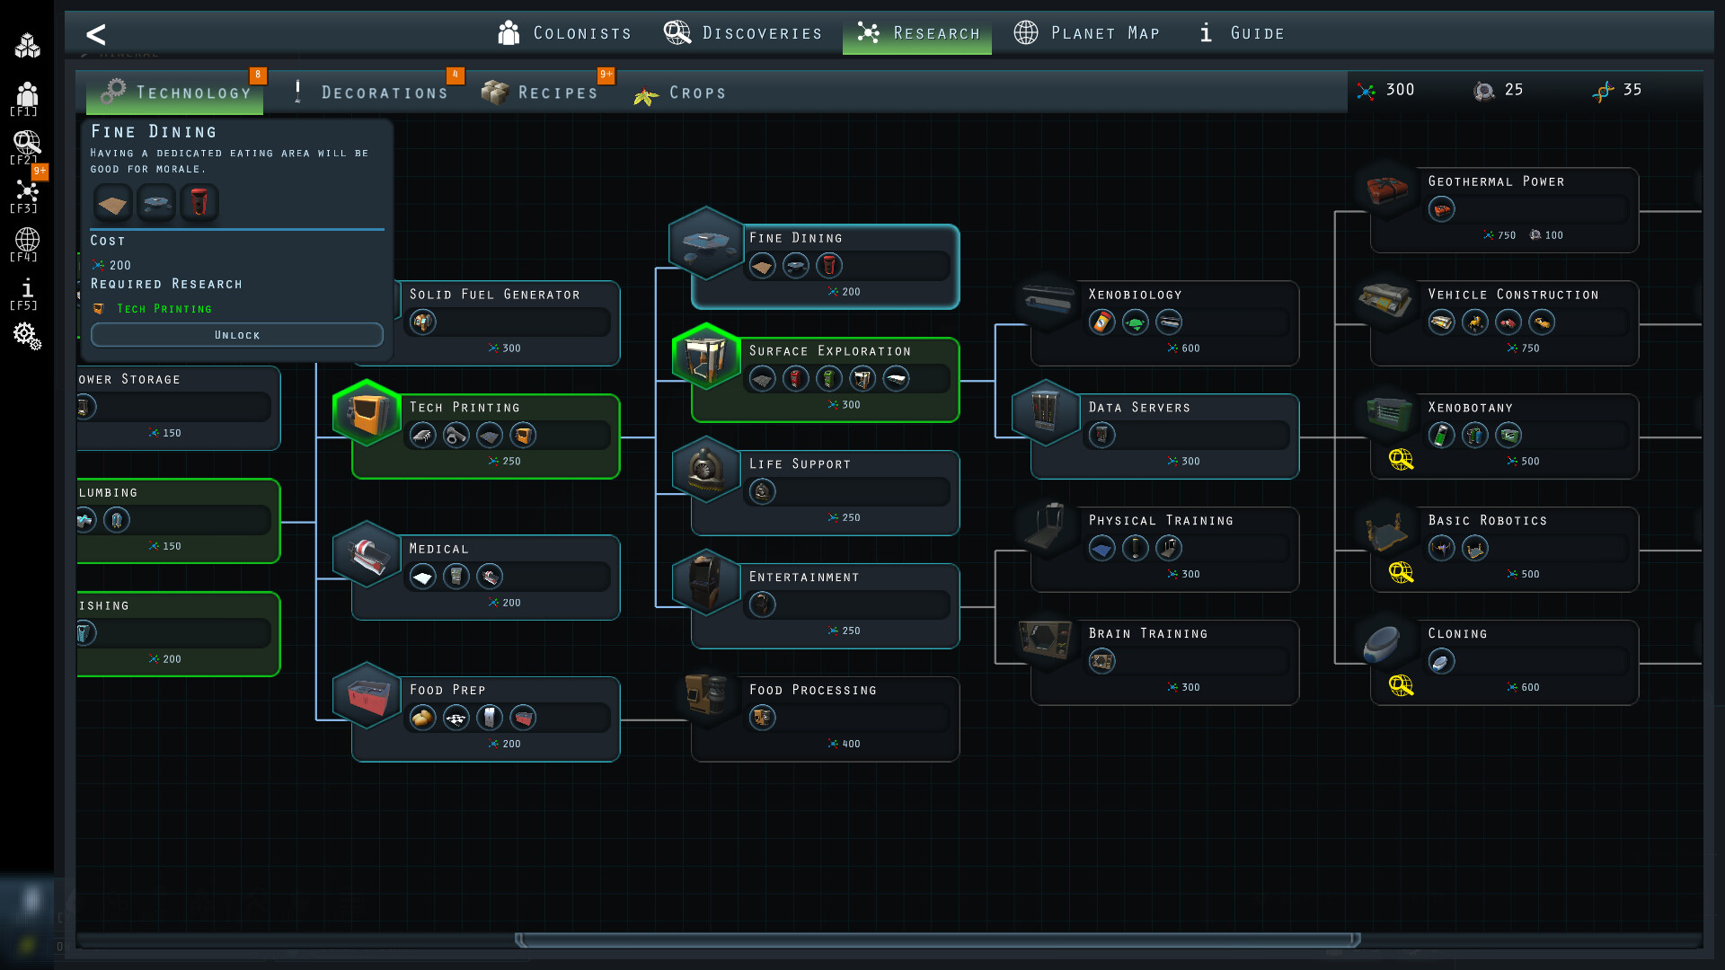Select the Colonists sidebar icon [F1]
Image resolution: width=1725 pixels, height=970 pixels.
(26, 94)
